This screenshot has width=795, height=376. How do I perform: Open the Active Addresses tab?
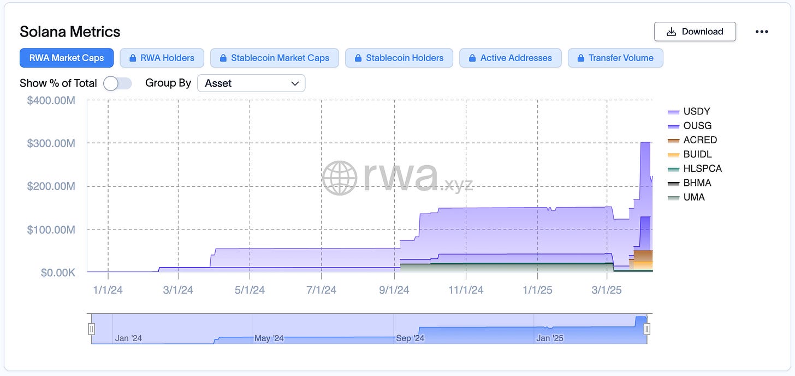pos(510,58)
